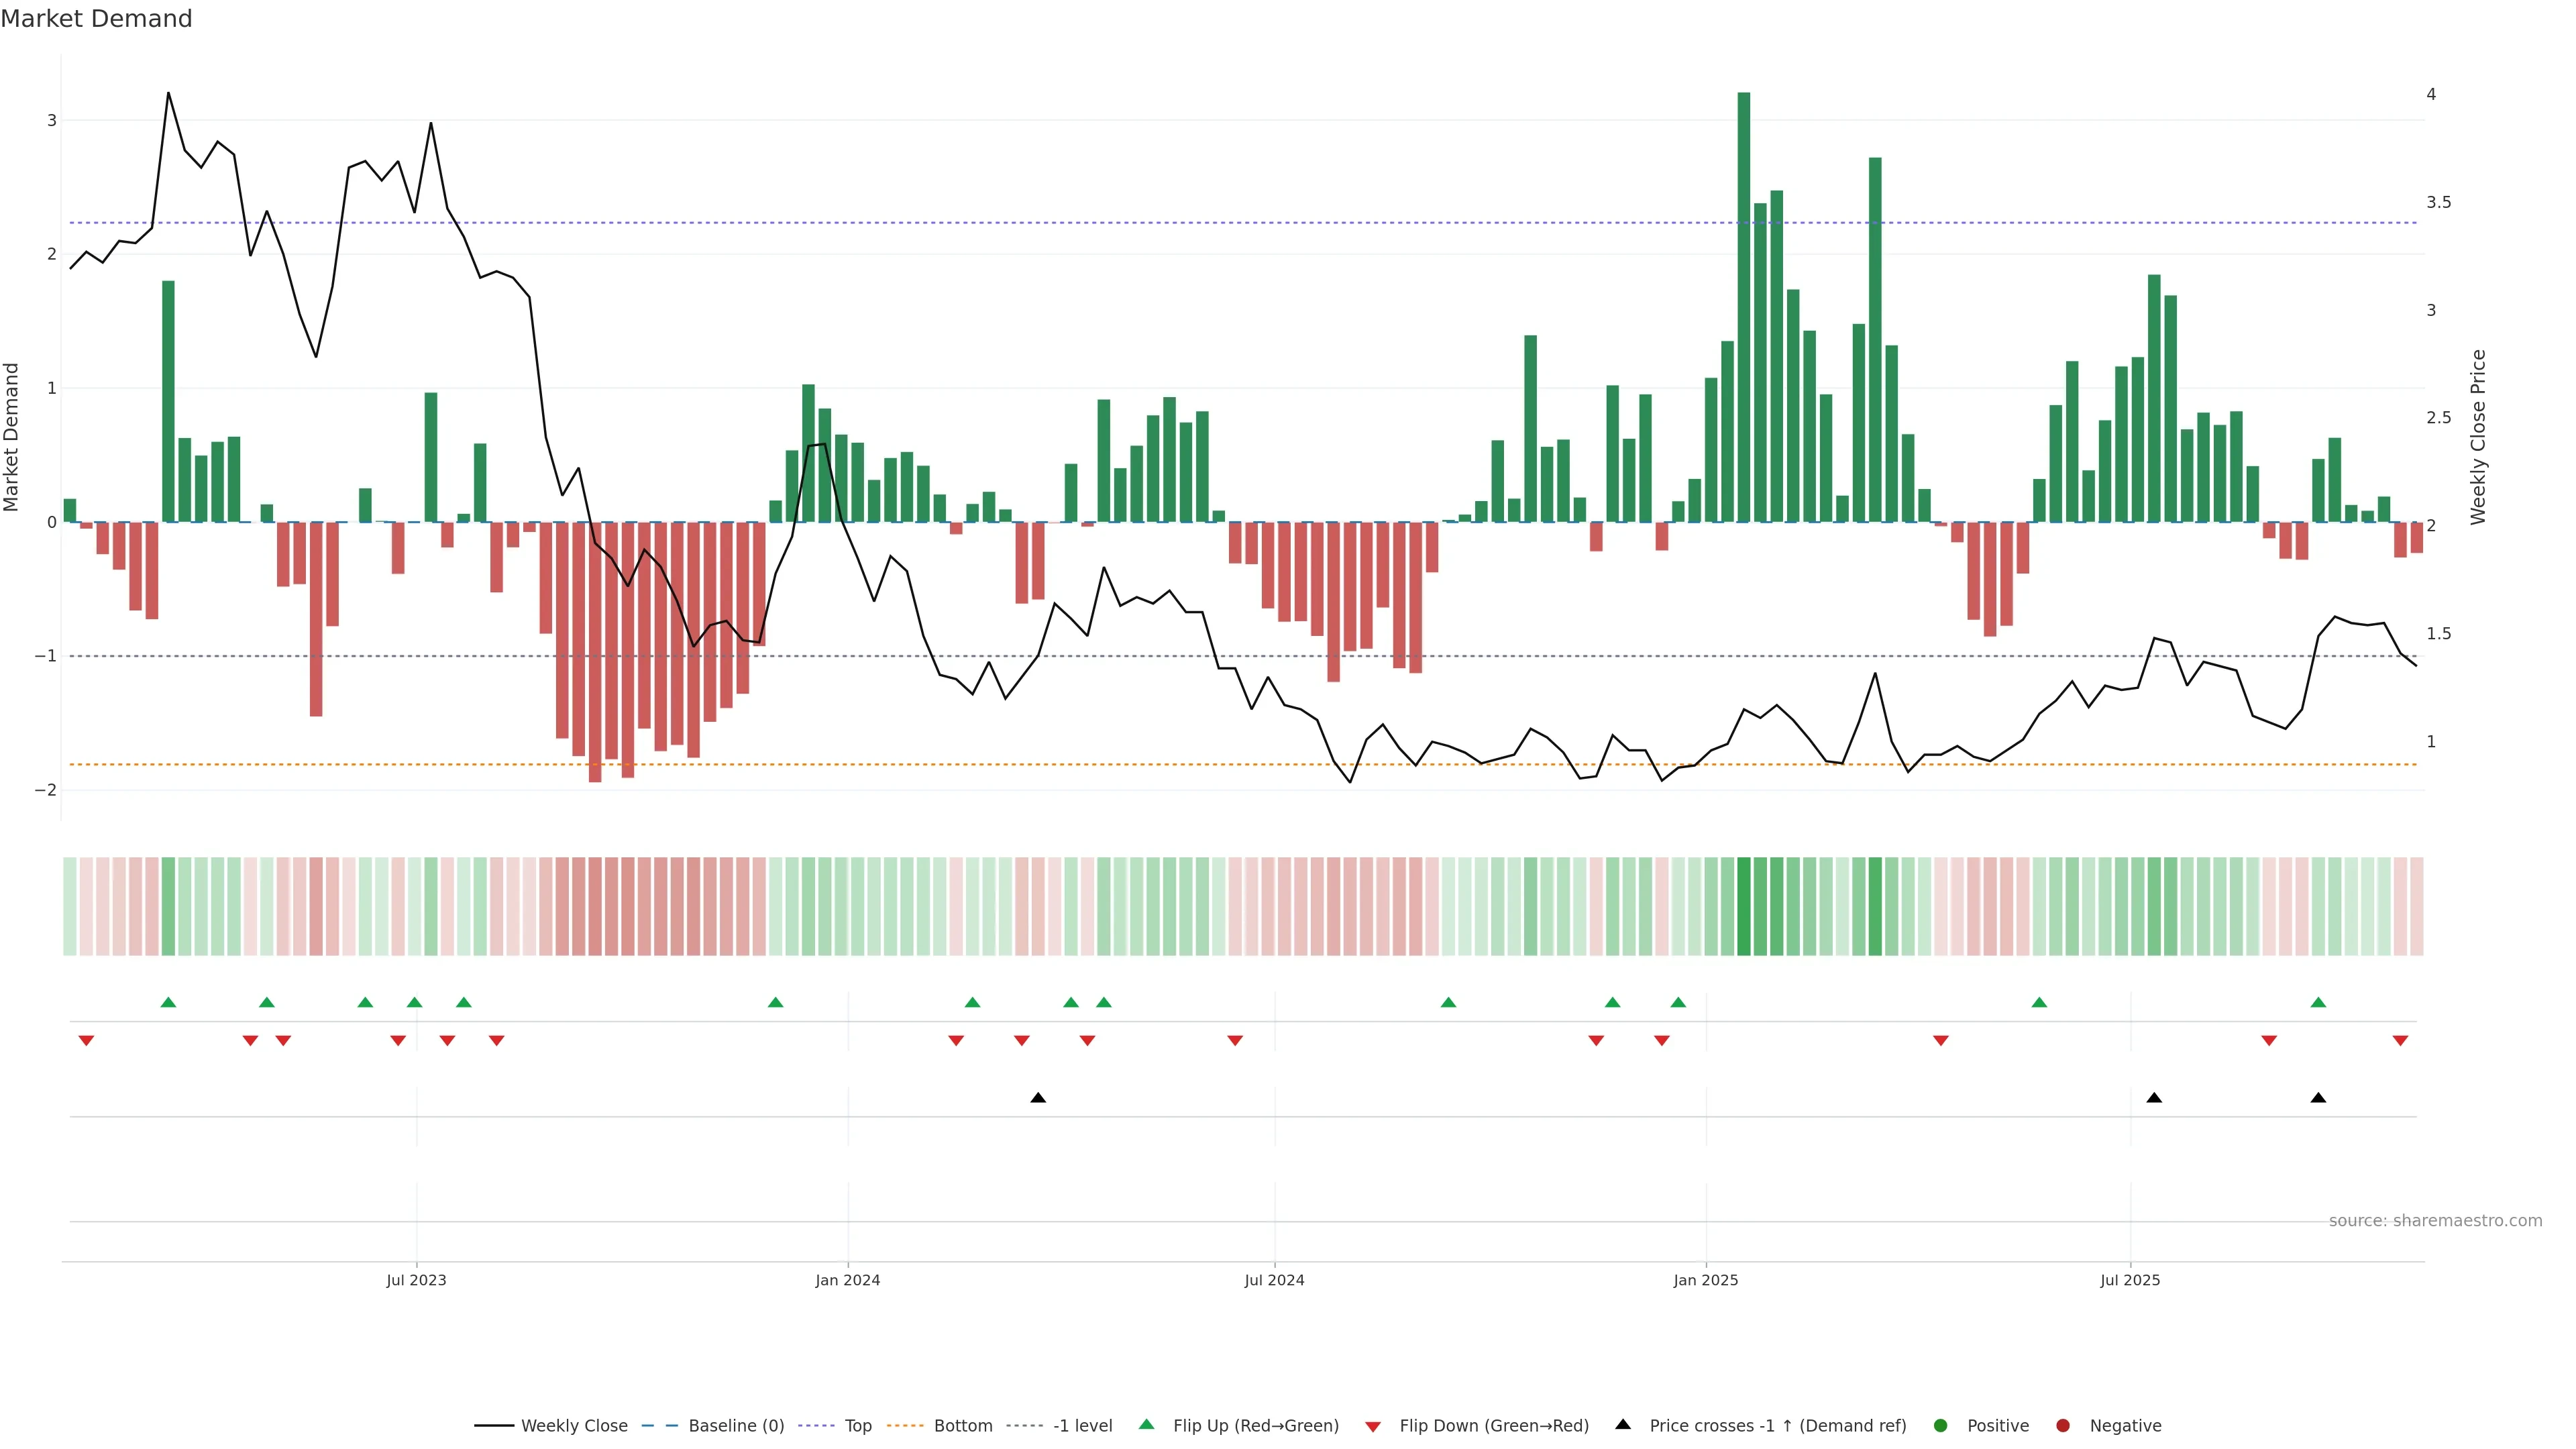Click the red Flip Down legend triangle icon
The width and height of the screenshot is (2576, 1449).
pos(1373,1427)
